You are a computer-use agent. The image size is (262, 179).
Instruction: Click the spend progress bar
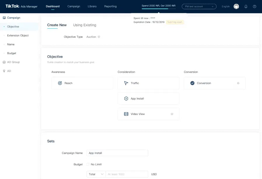pos(158,9)
